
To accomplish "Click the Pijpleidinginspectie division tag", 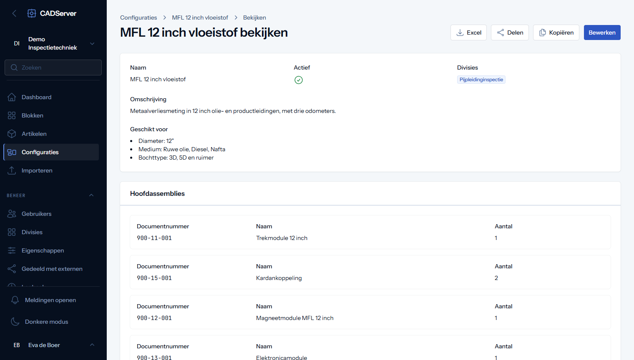I will click(481, 80).
